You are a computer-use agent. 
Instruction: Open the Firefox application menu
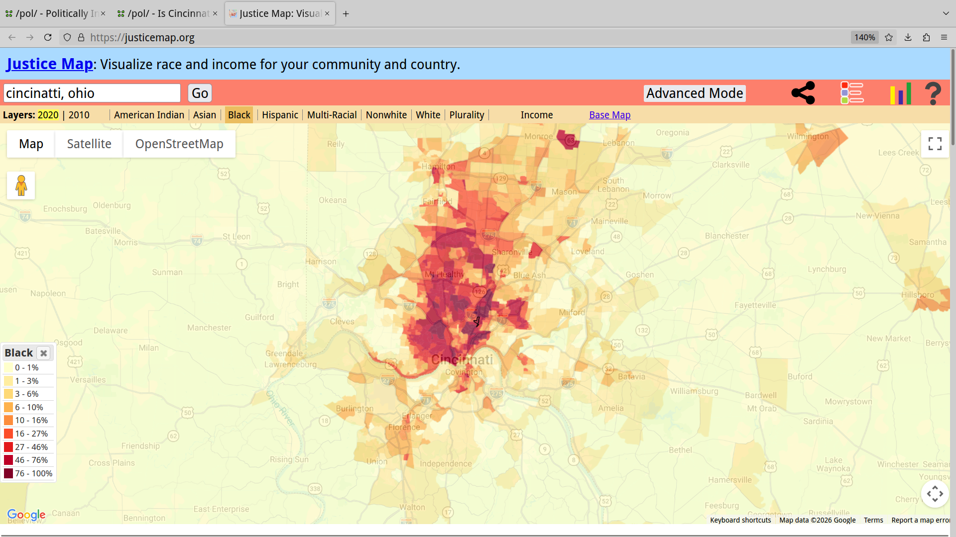coord(944,37)
